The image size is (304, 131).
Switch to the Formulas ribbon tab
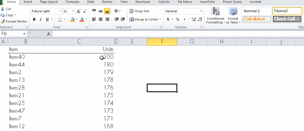[x=72, y=2]
